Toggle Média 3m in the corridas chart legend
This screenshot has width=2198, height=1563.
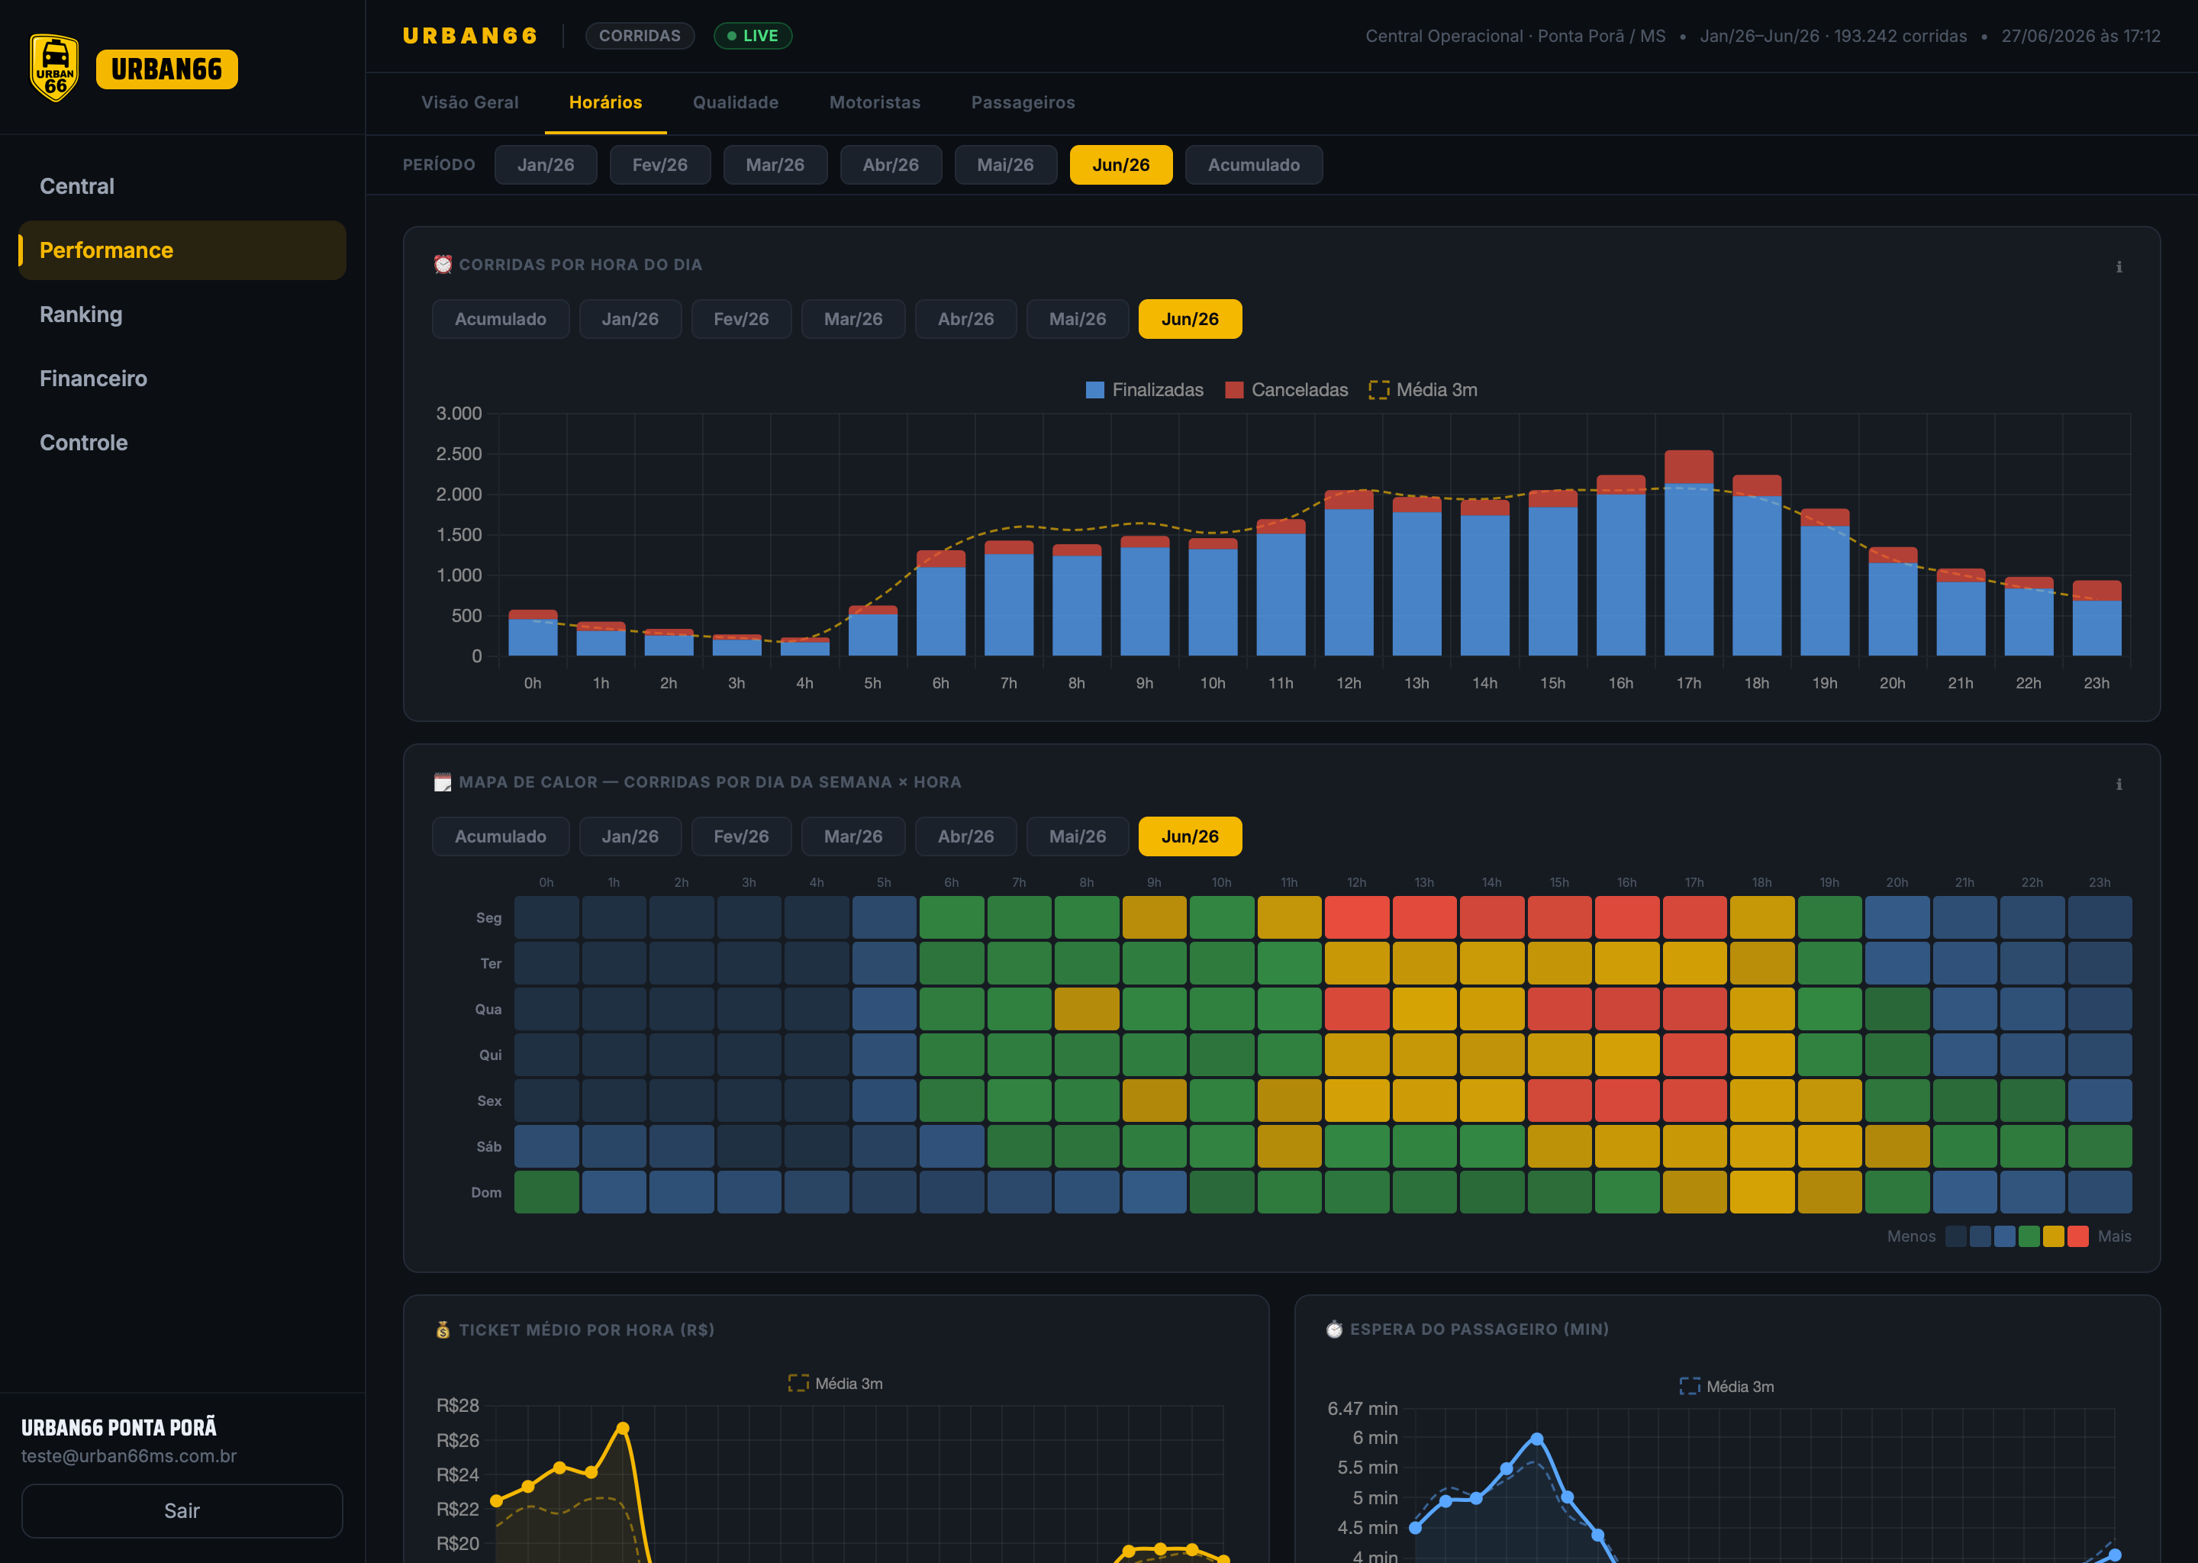point(1423,390)
